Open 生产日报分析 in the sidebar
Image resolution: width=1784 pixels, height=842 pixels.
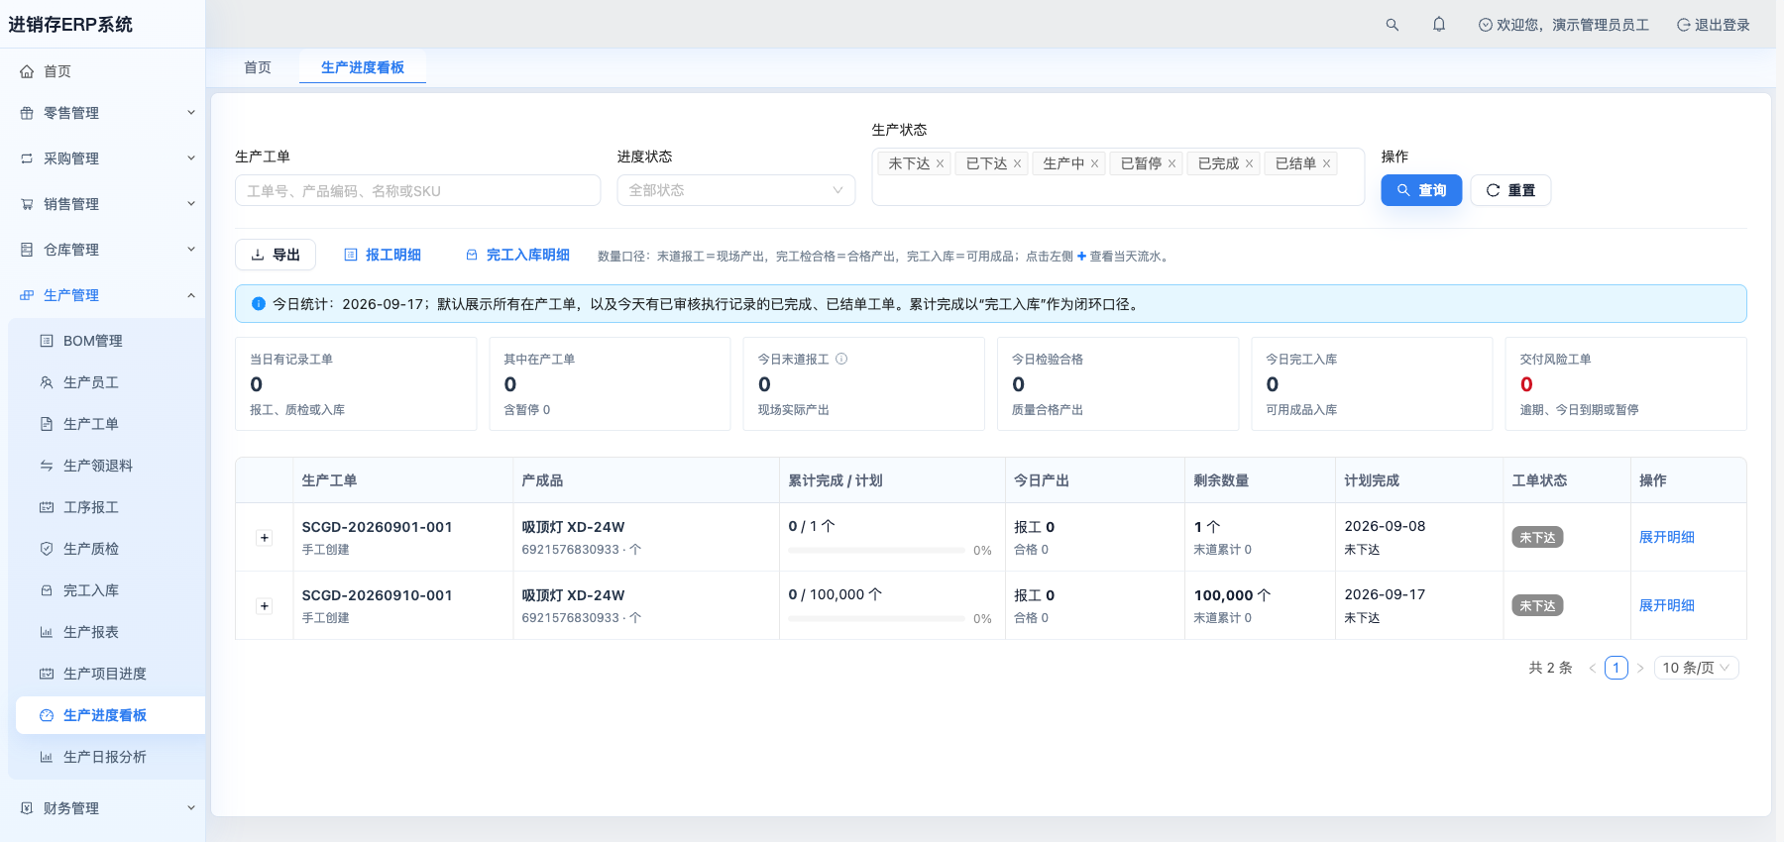tap(111, 757)
